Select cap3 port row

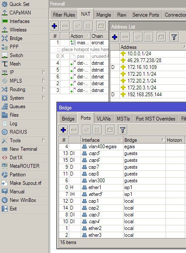click(122, 215)
